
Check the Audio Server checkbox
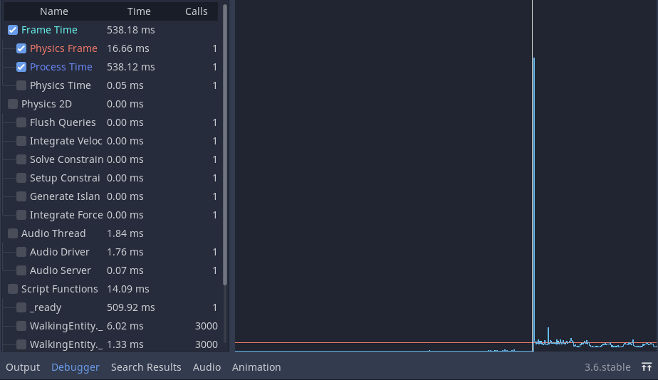[x=21, y=270]
